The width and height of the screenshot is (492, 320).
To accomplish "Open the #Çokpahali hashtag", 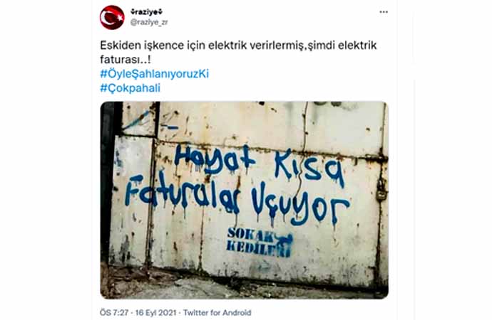I will pos(130,88).
